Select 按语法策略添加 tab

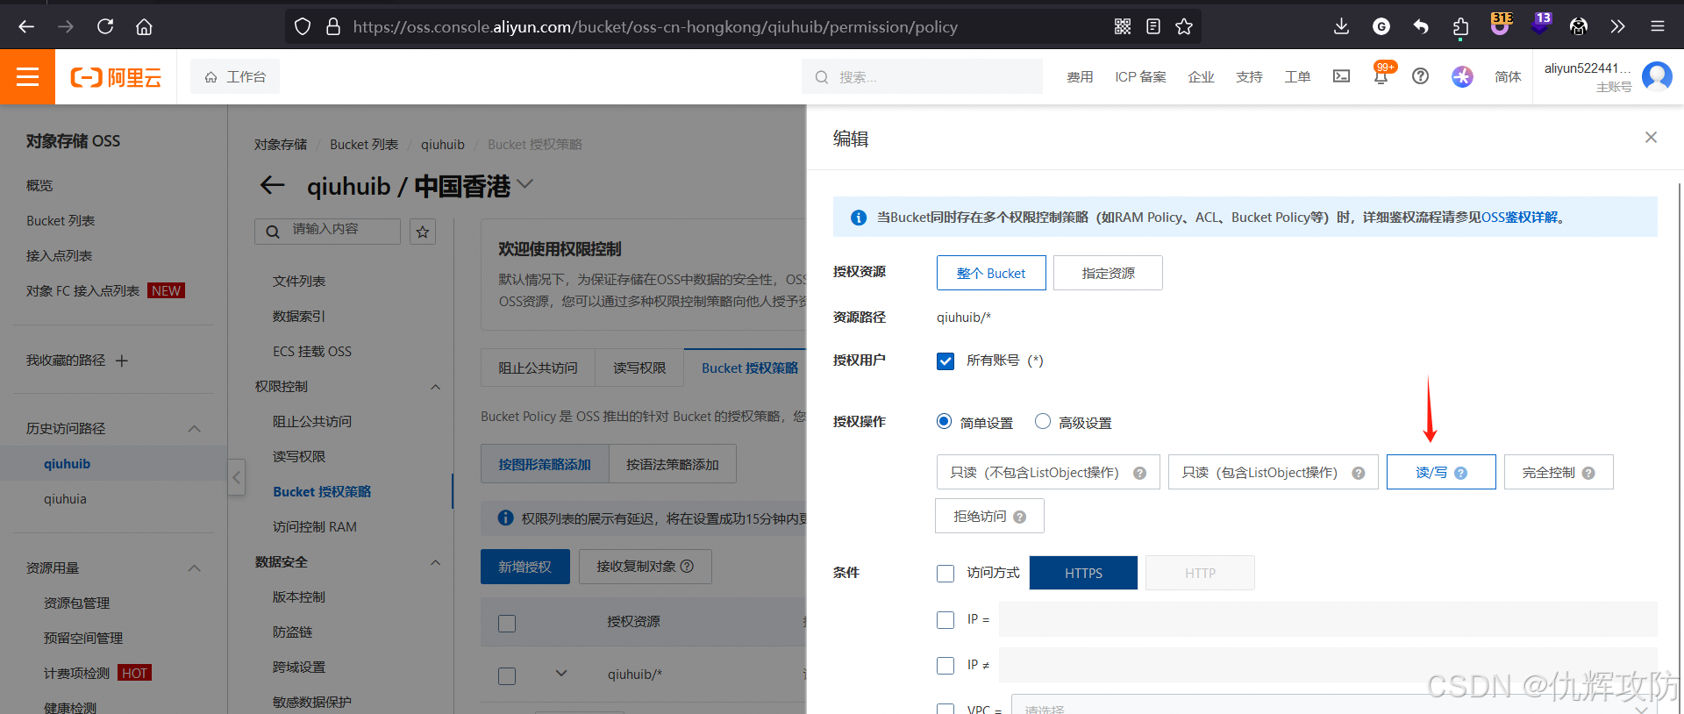(x=673, y=464)
